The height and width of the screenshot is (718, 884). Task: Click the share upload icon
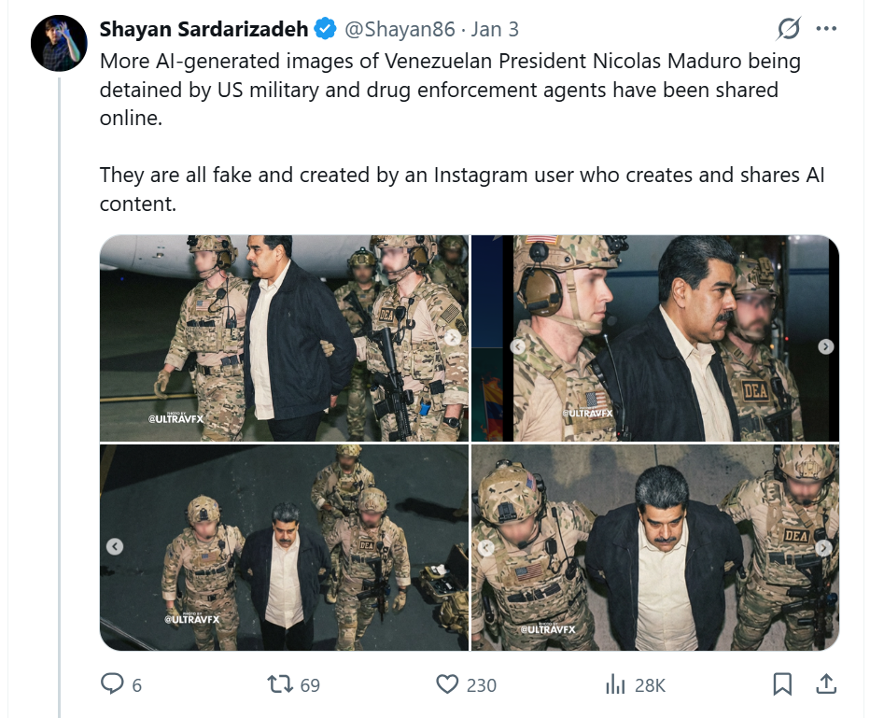pos(826,684)
